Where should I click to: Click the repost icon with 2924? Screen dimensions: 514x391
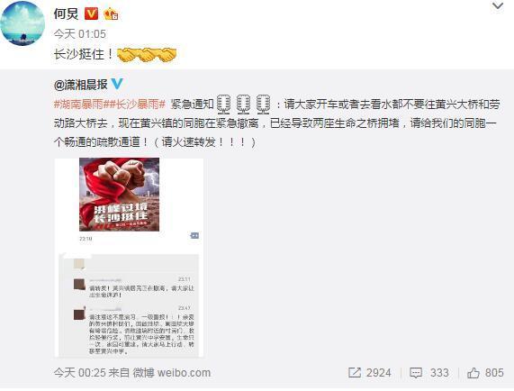[x=355, y=373]
